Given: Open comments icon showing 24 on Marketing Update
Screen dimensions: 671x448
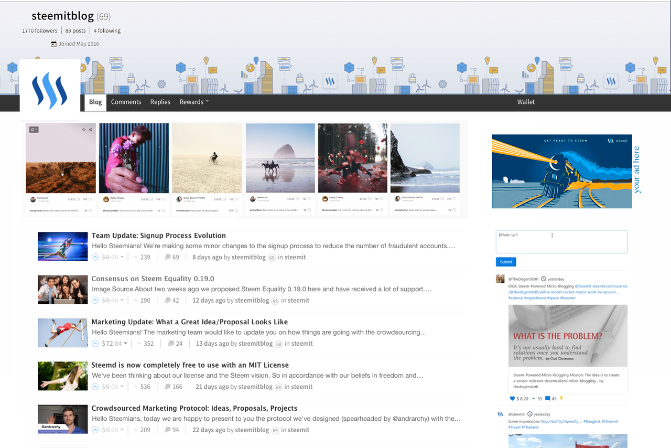Looking at the screenshot, I should click(x=171, y=344).
